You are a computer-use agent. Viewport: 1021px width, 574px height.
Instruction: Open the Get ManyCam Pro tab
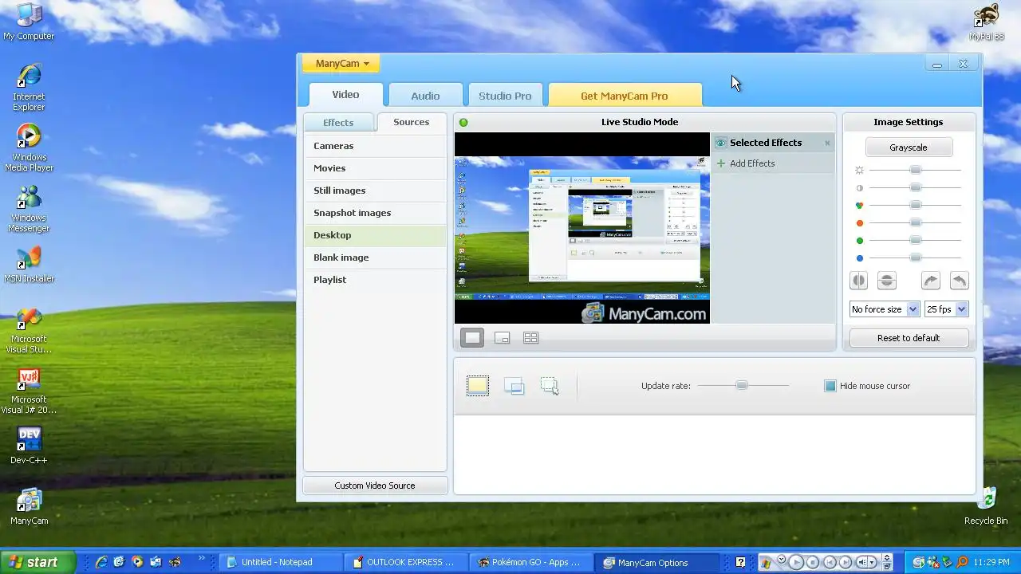coord(625,96)
